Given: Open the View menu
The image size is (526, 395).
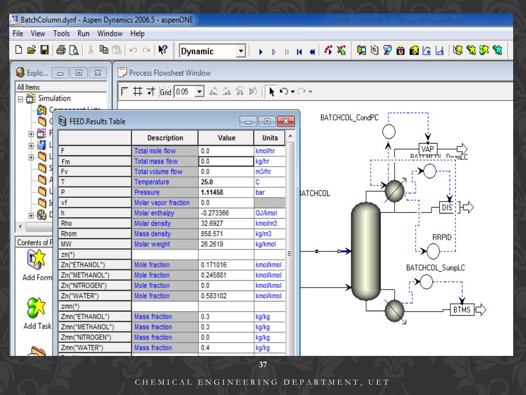Looking at the screenshot, I should [x=38, y=33].
